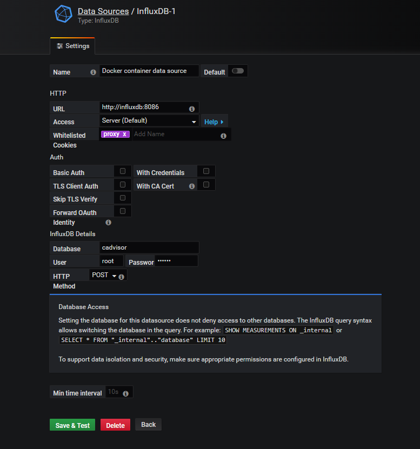Click the info icon next to Name

pyautogui.click(x=93, y=72)
